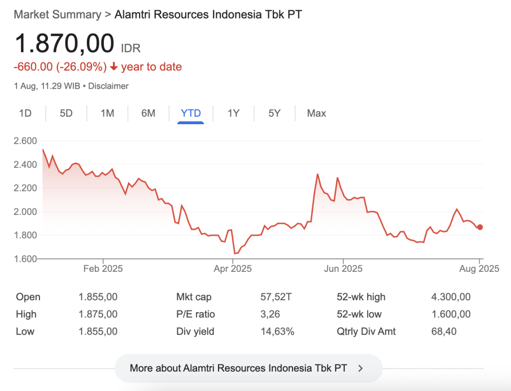Click the Apr 2025 axis label
Screen dimensions: 511x391
tap(233, 268)
